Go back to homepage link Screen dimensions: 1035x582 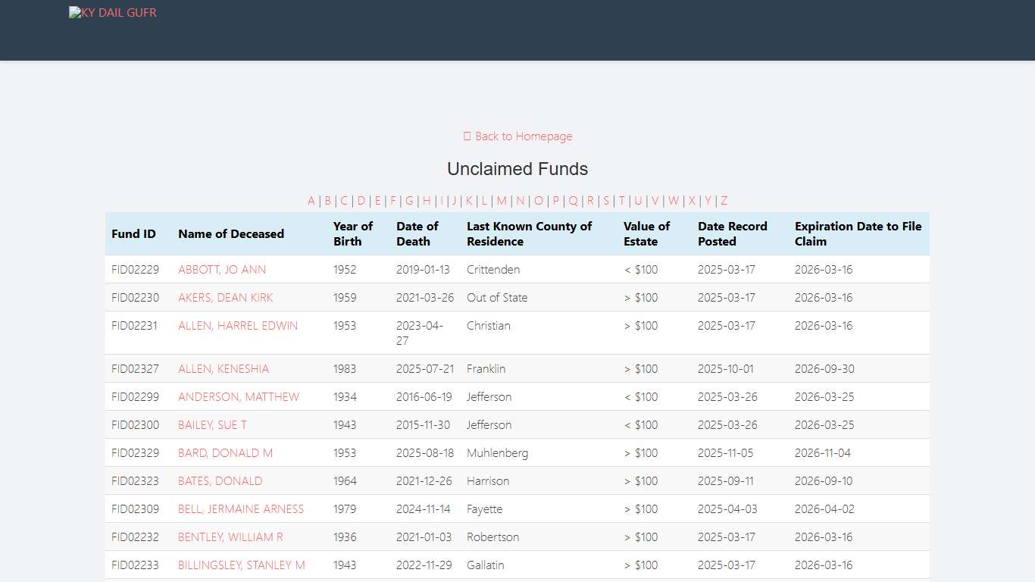point(517,136)
